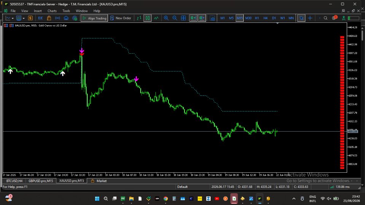Select the D1 timeframe
The image size is (365, 205).
pyautogui.click(x=274, y=18)
